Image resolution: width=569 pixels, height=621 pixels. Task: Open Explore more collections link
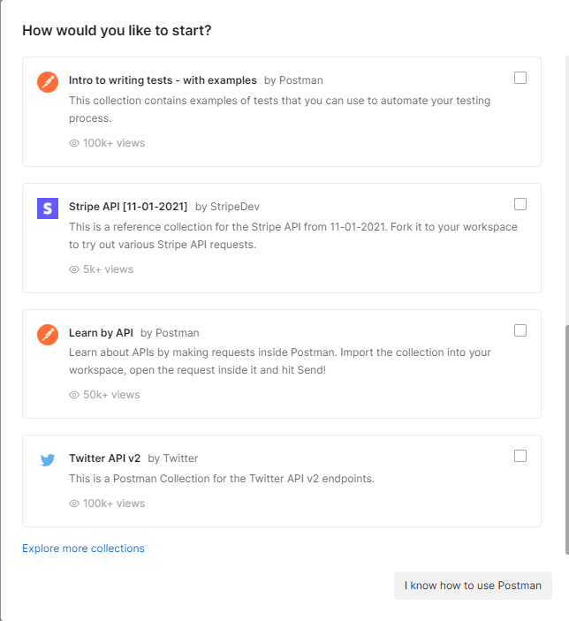click(x=83, y=549)
